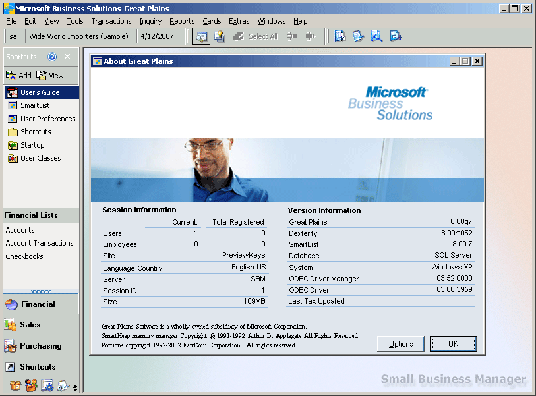Open the Checkbooks financial list

point(24,256)
